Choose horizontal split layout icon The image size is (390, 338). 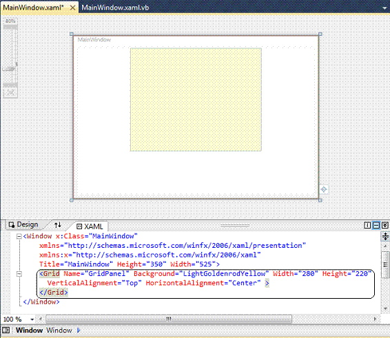(376, 225)
